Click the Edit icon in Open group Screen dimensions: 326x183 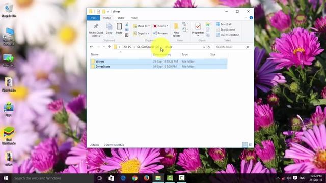click(x=208, y=30)
